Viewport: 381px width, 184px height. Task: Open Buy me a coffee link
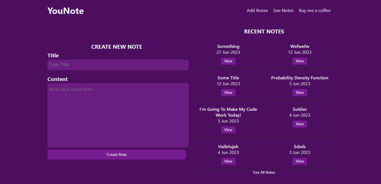315,11
